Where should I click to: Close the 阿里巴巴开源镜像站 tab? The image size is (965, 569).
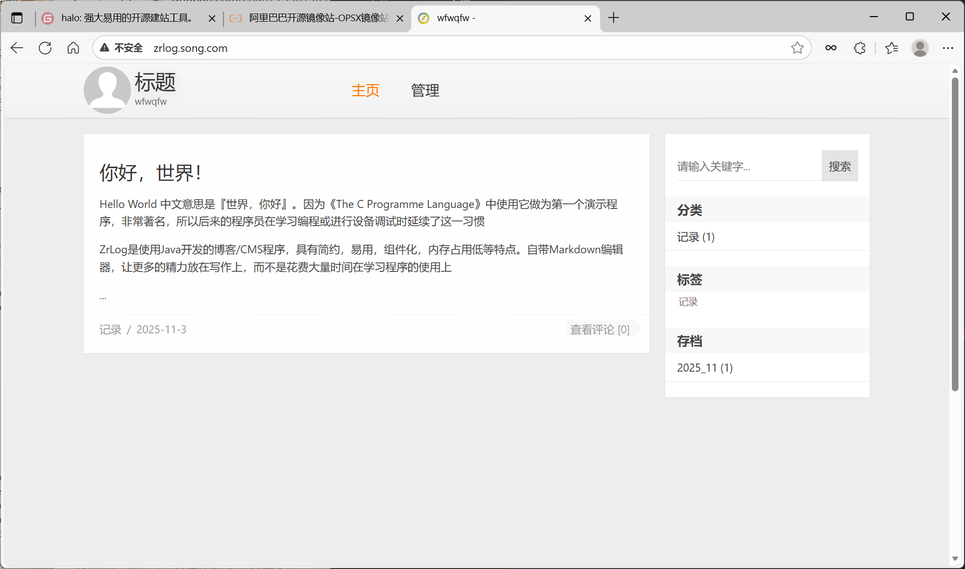pyautogui.click(x=400, y=19)
